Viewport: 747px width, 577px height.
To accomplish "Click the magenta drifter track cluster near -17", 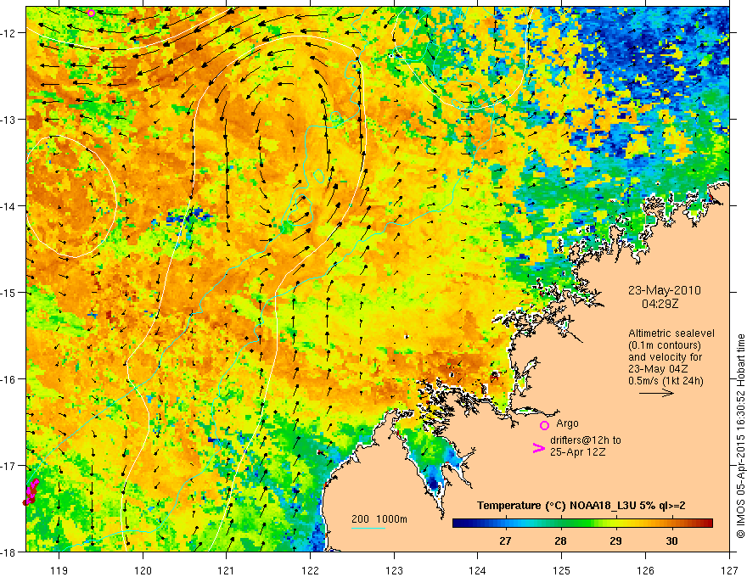I will click(x=31, y=492).
